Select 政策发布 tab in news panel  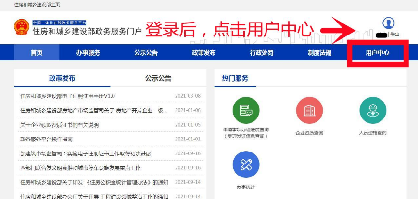[62, 79]
